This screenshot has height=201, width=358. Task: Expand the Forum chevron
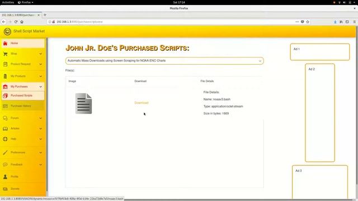(41, 118)
